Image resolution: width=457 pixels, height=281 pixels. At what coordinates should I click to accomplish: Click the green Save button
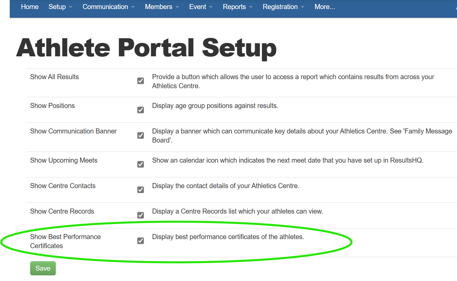coord(43,268)
